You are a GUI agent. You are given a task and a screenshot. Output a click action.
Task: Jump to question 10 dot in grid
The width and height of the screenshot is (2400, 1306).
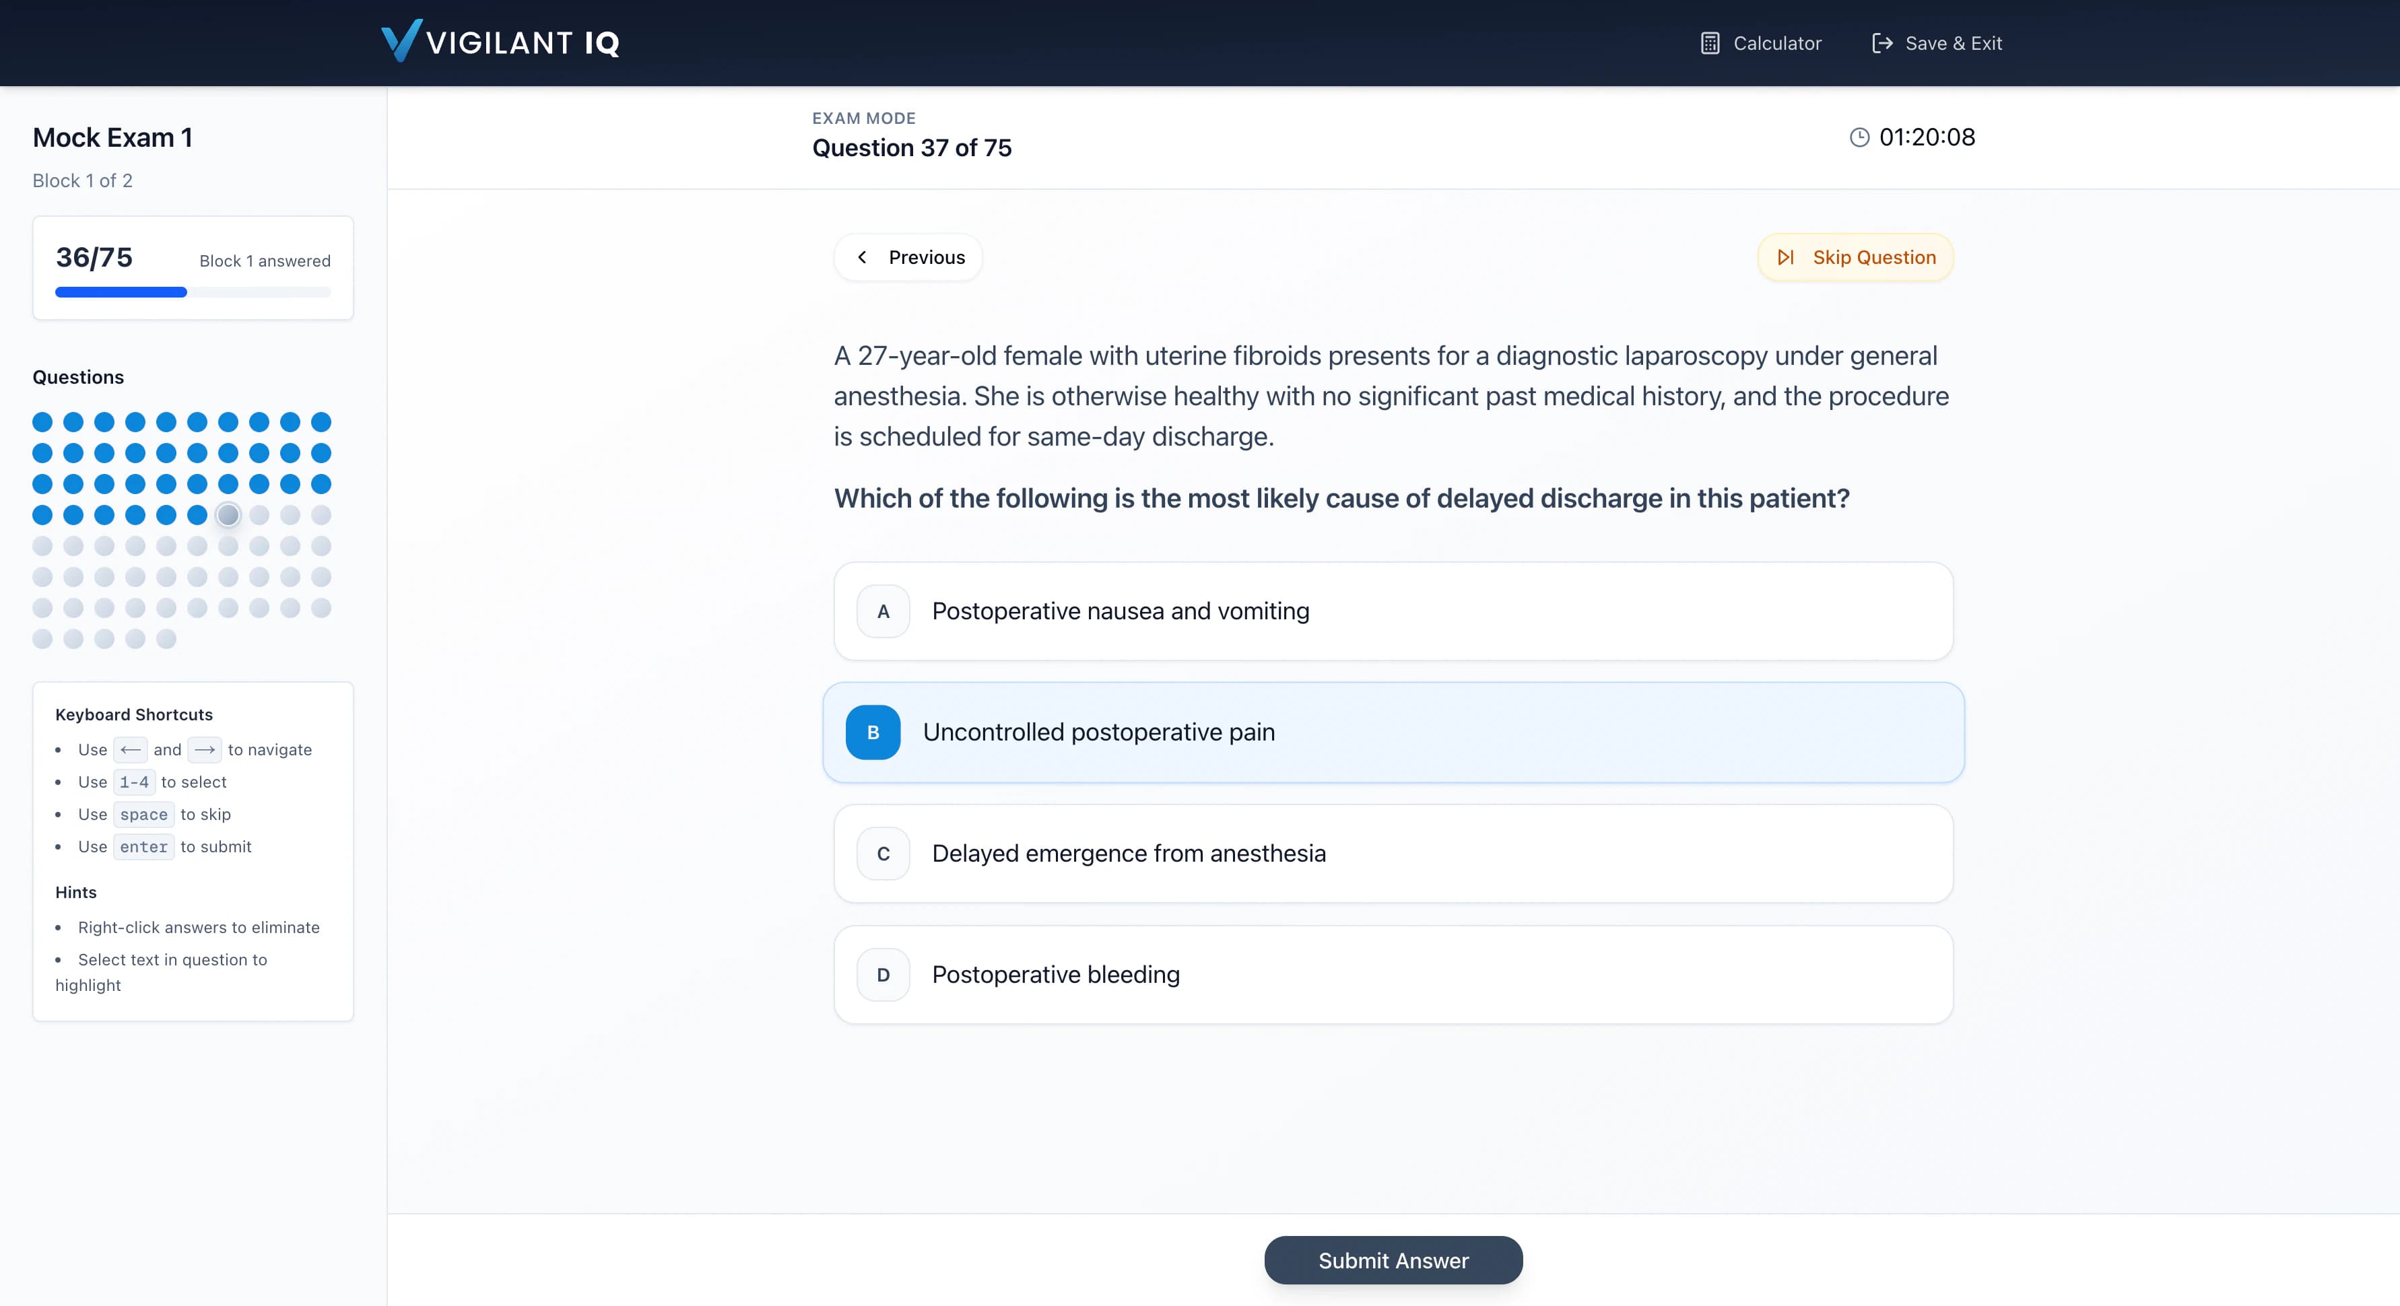(x=321, y=422)
